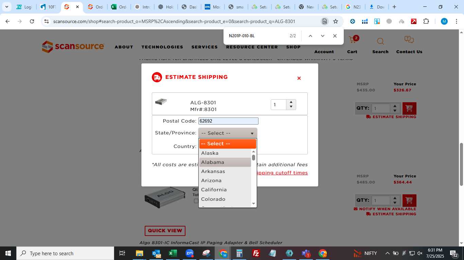The height and width of the screenshot is (260, 464).
Task: Click Estimate Shipping under $364.44 product
Action: 391,214
